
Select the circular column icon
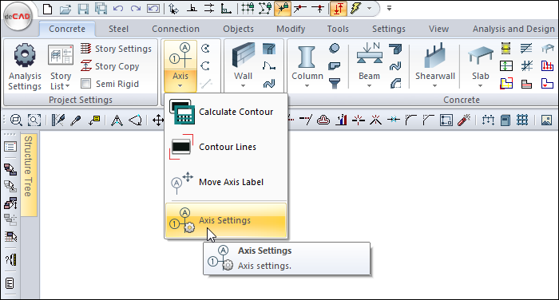(x=335, y=48)
